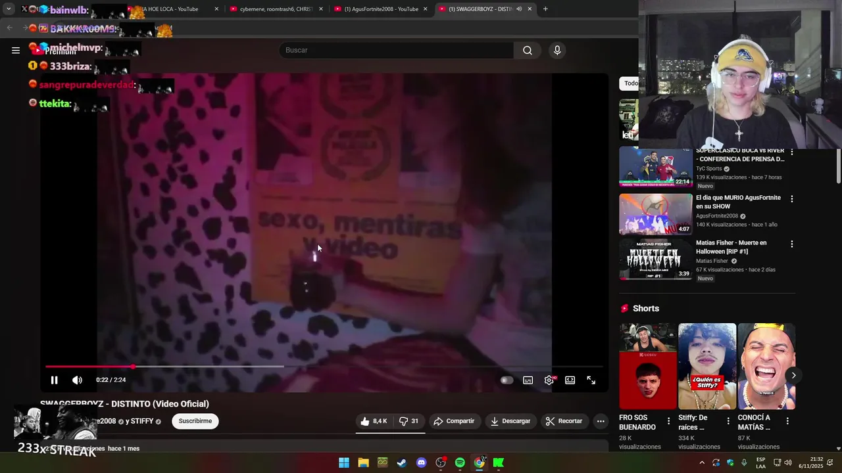Open options for SUPERCLASICO BOCA vs RIVER video

click(791, 152)
